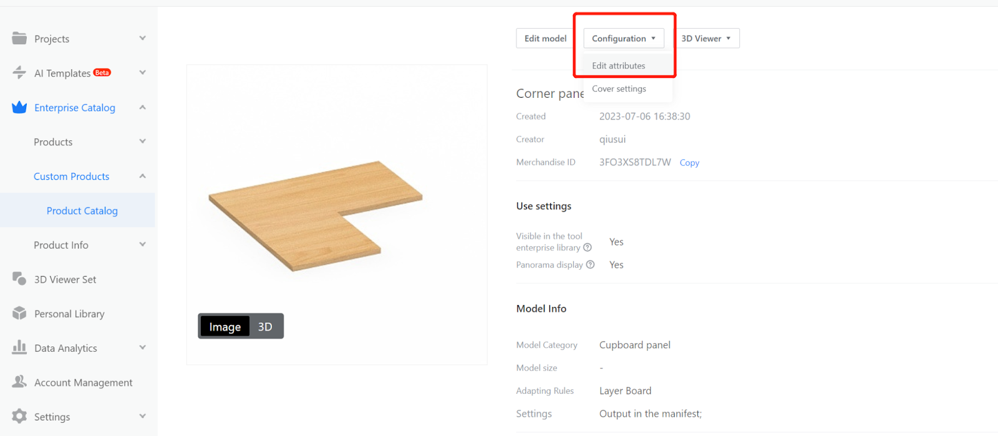
Task: Click the Enterprise Catalog crown icon
Action: (19, 107)
